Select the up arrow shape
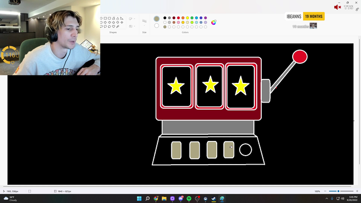The image size is (361, 203). click(113, 23)
